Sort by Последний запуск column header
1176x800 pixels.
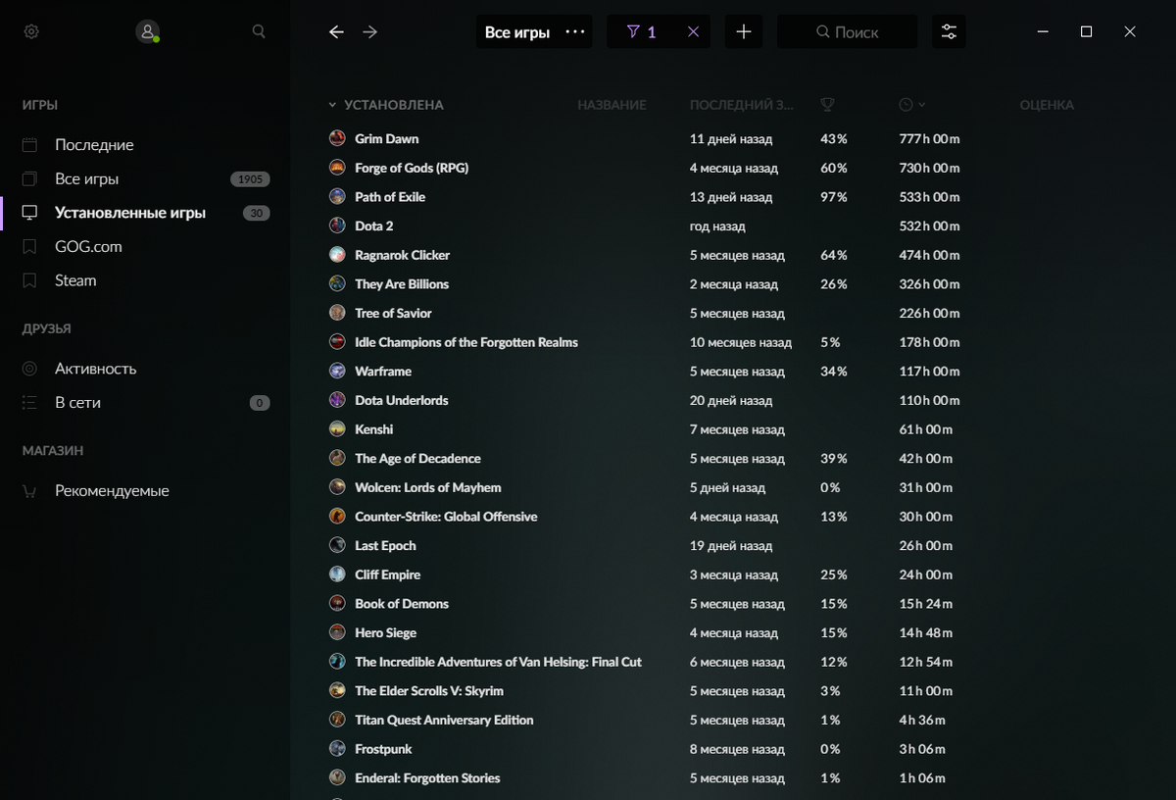tap(742, 105)
